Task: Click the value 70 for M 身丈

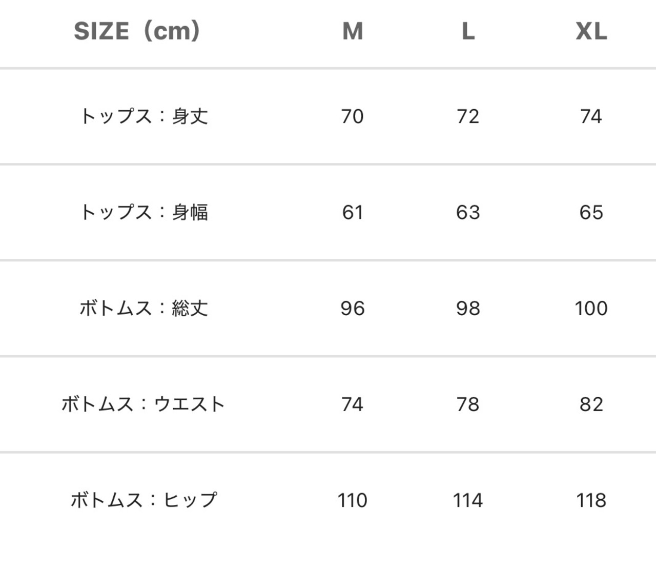Action: (353, 116)
